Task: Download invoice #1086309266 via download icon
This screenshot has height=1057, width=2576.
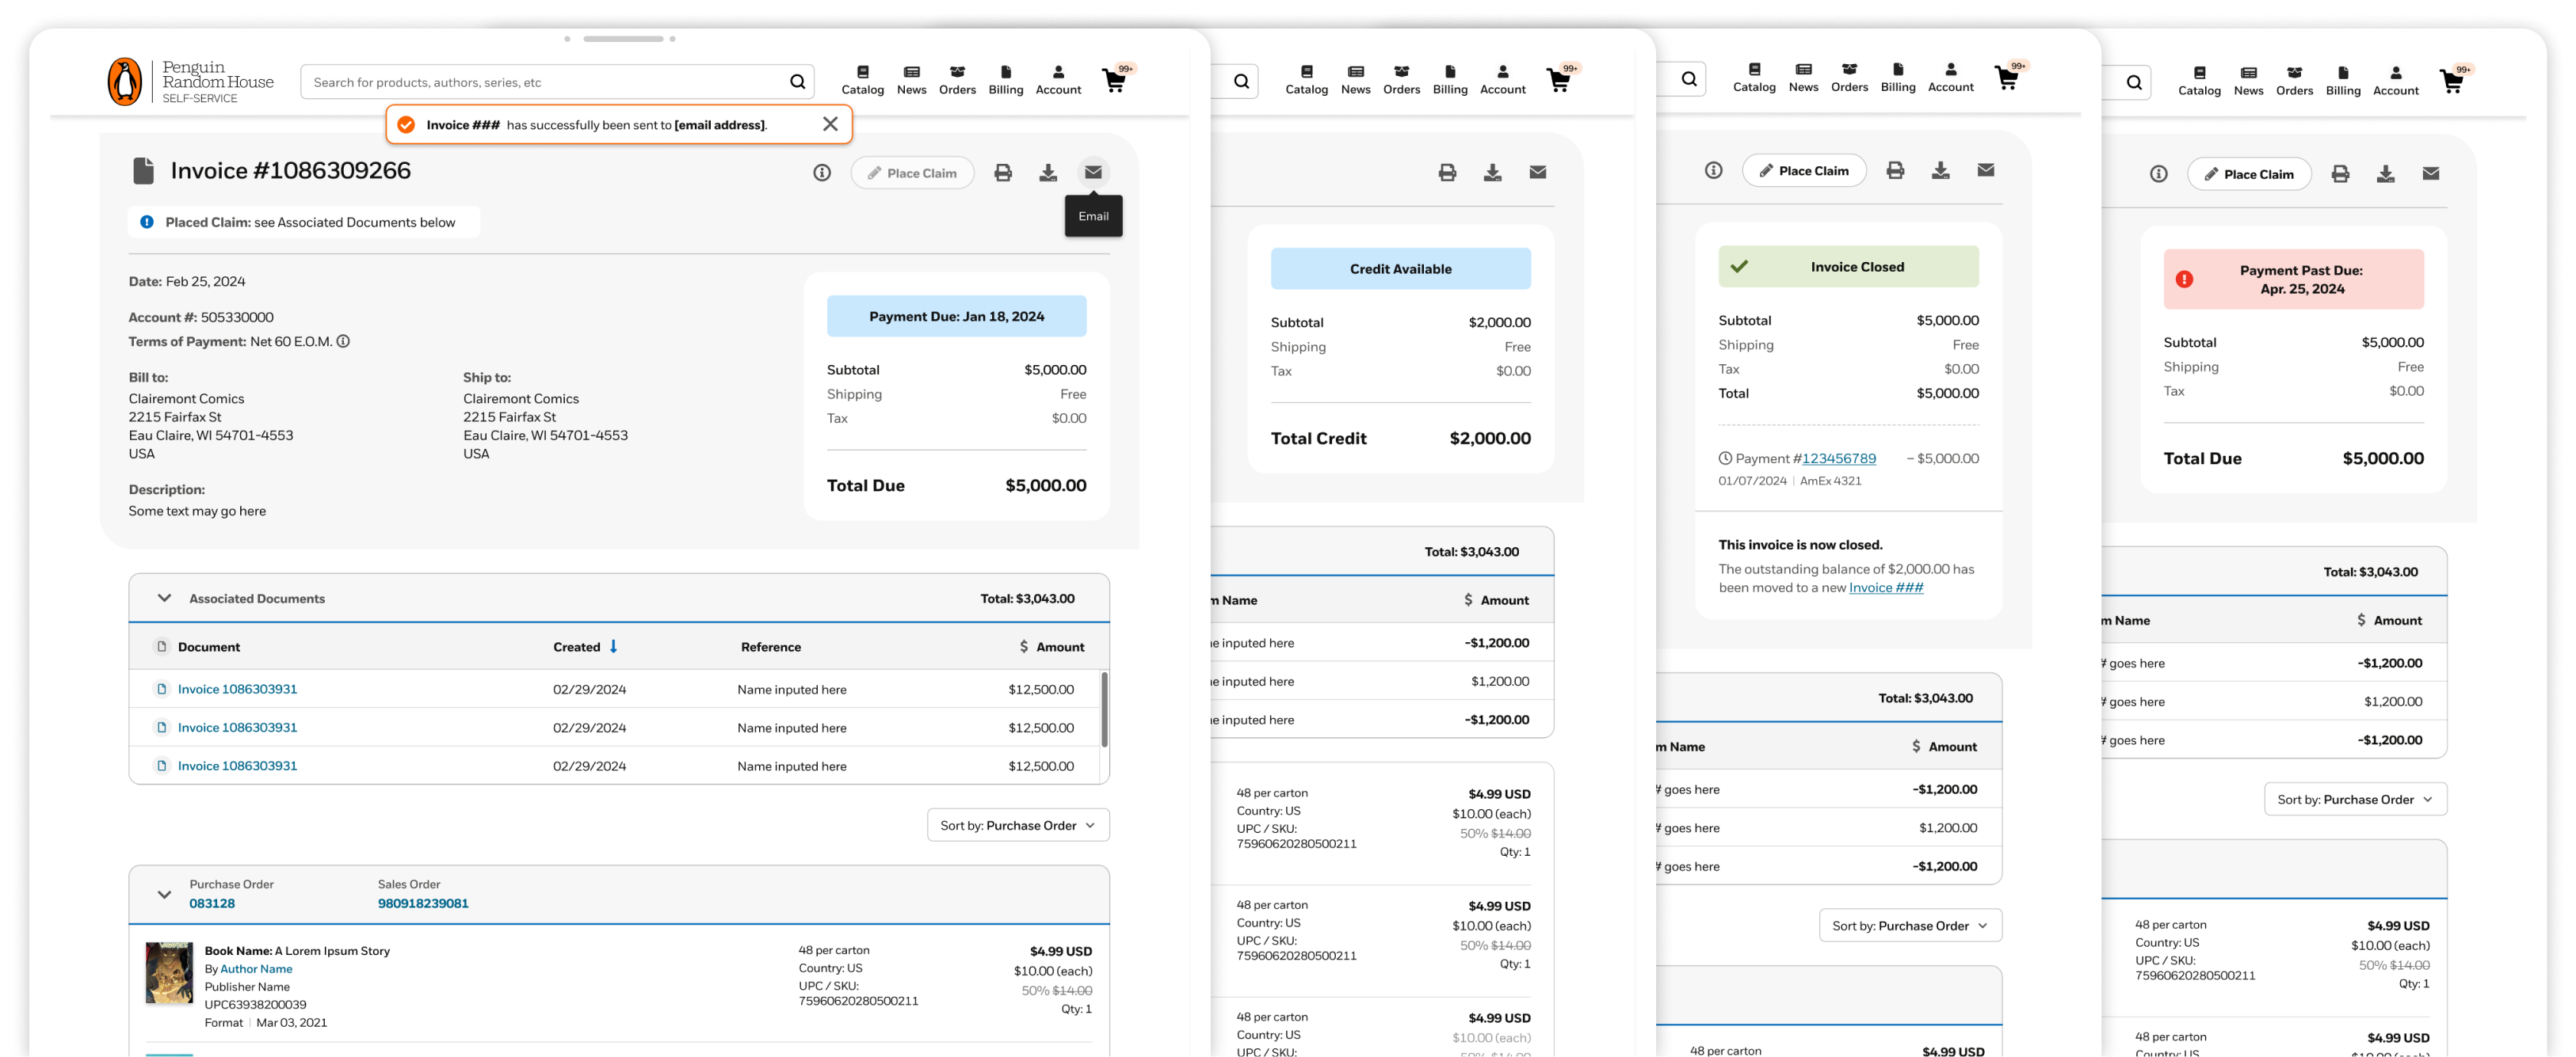Action: click(x=1047, y=173)
